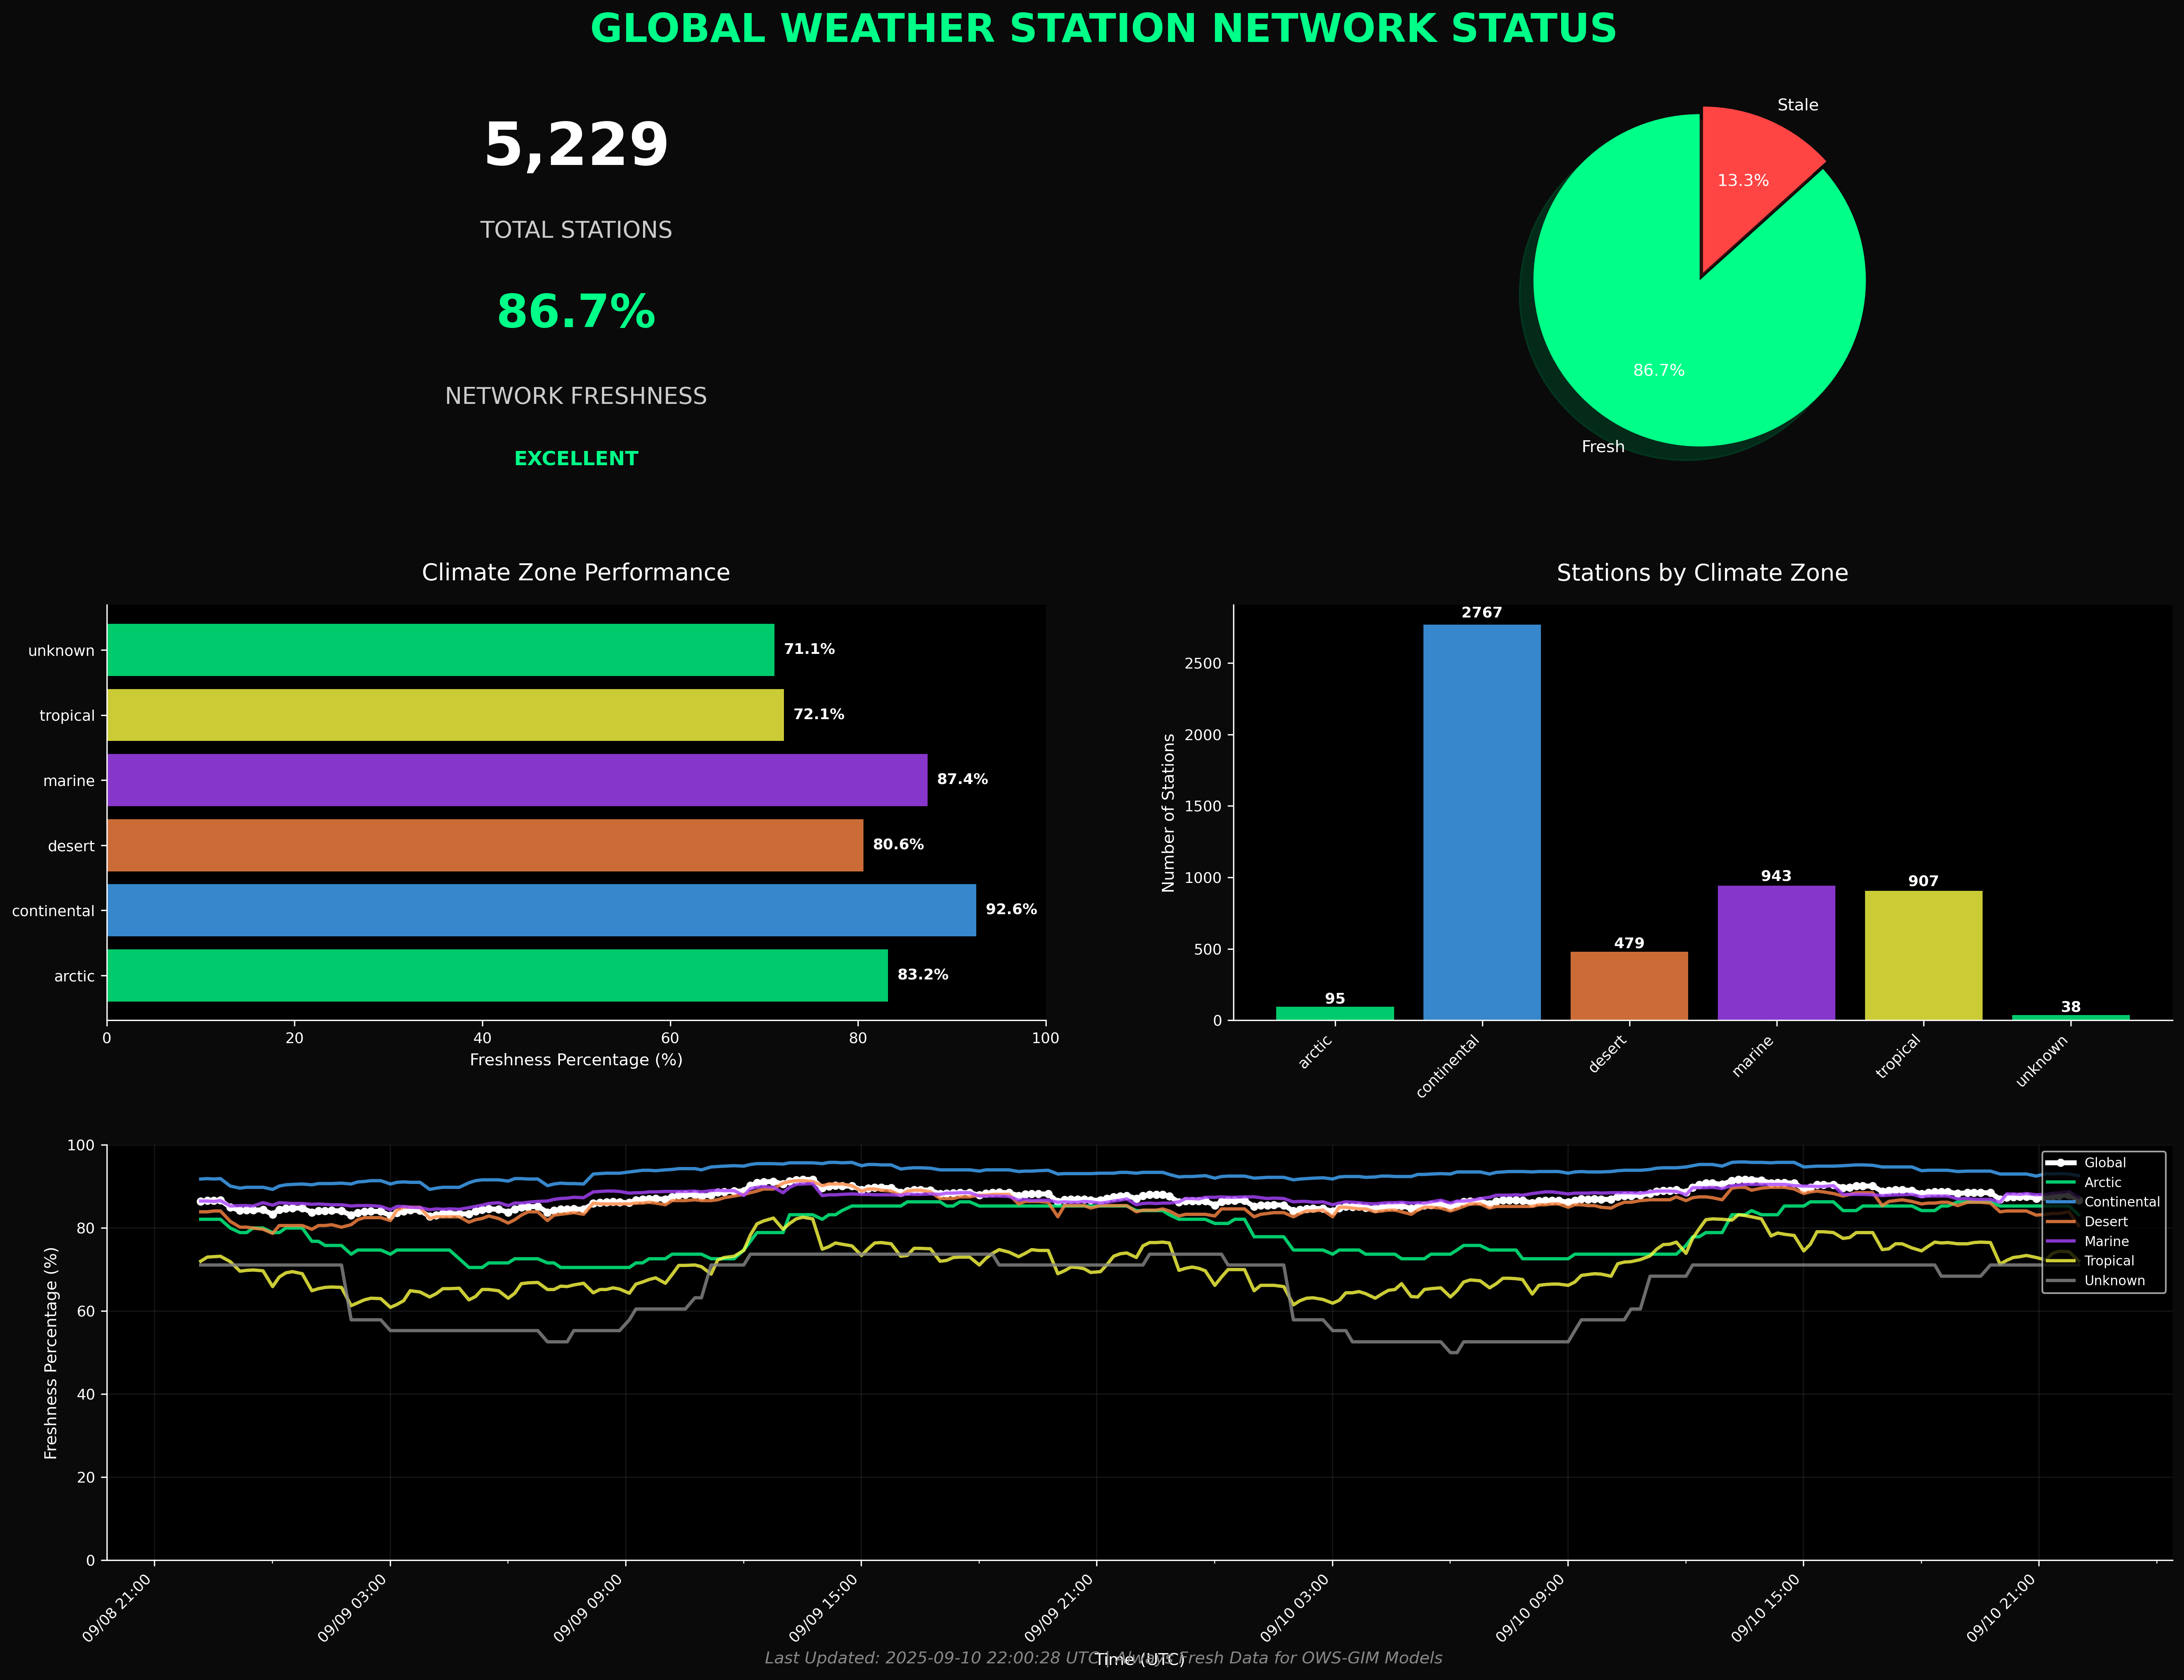Select the purple marine freshness bar
The height and width of the screenshot is (1680, 2184).
click(517, 780)
